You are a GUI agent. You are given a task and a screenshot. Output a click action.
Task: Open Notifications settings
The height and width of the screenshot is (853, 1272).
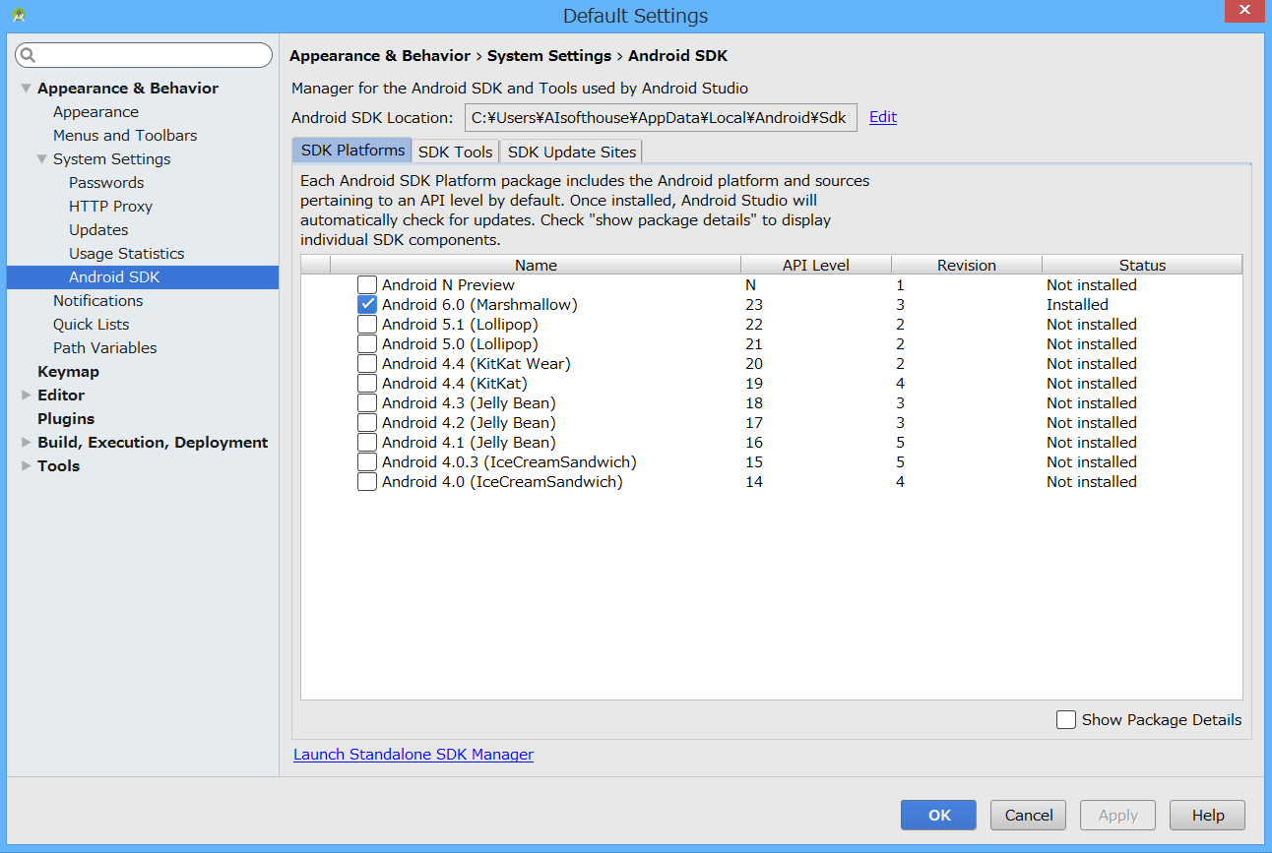(97, 301)
